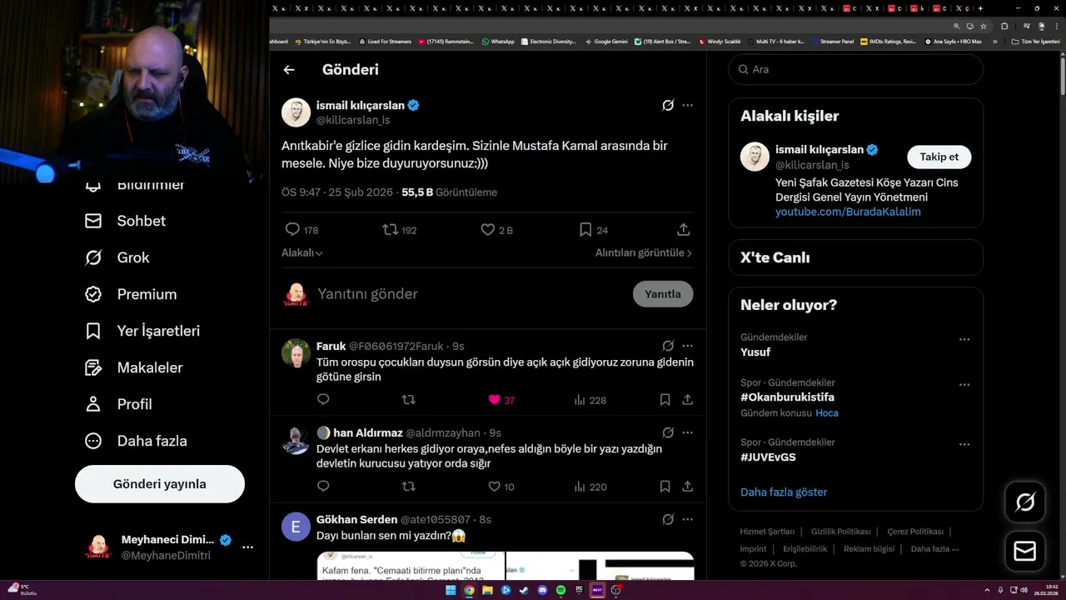Click the Gönderi yayınla button
The width and height of the screenshot is (1066, 600).
[x=160, y=484]
